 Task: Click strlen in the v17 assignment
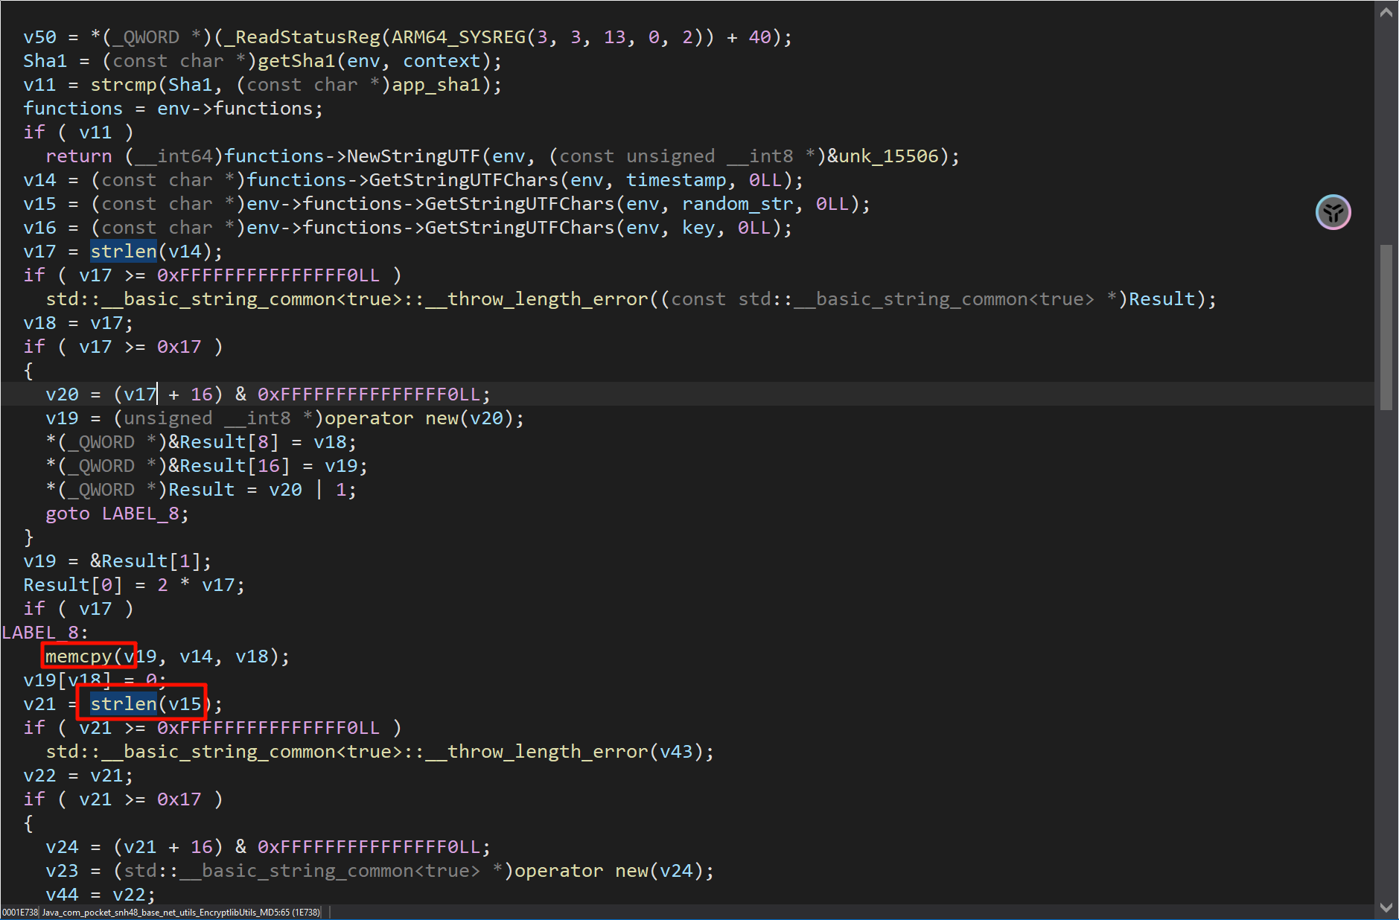tap(124, 252)
